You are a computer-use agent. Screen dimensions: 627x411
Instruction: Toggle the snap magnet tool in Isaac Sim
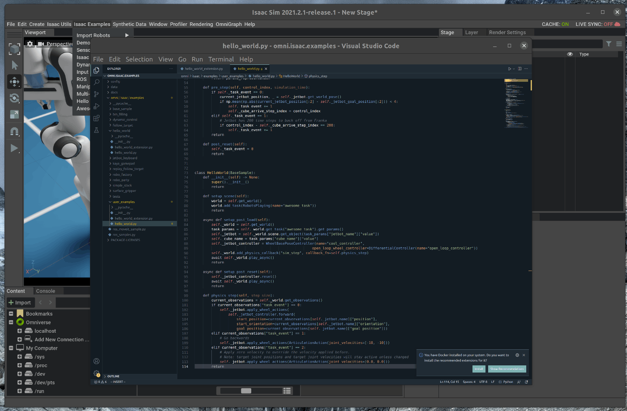coord(14,131)
